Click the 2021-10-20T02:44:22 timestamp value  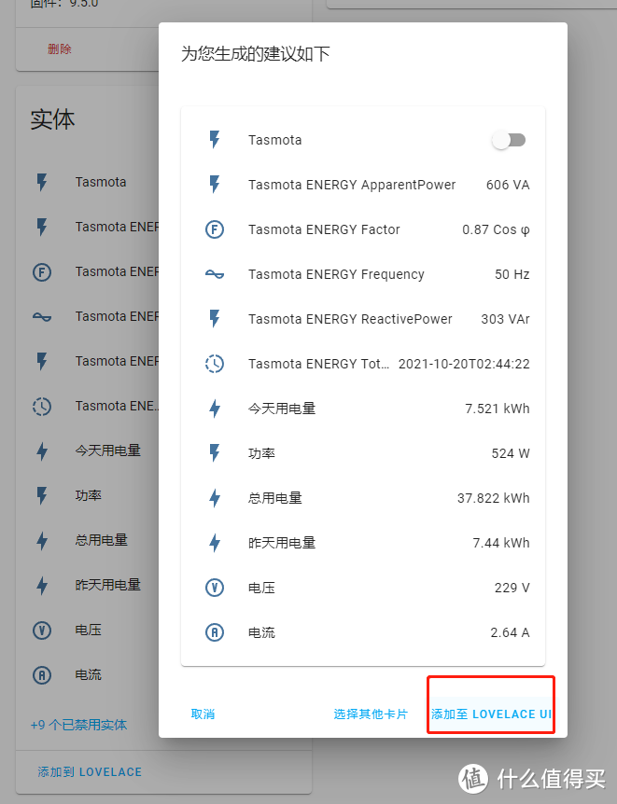point(464,364)
